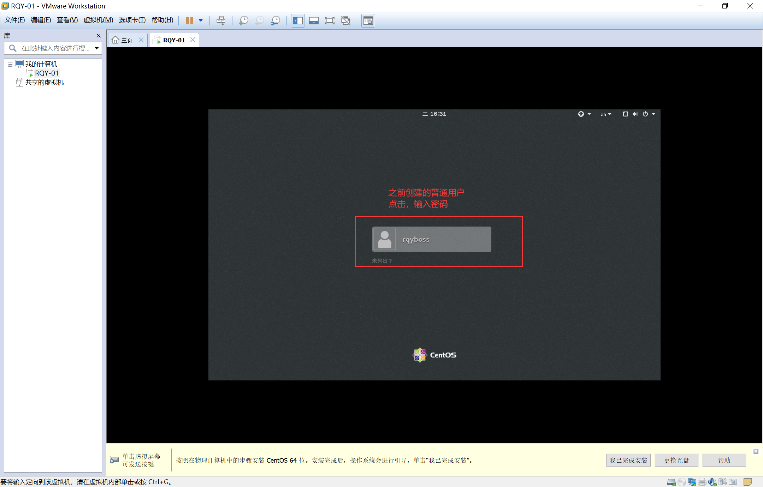Close the 库 library panel
Viewport: 763px width, 487px height.
tap(99, 36)
